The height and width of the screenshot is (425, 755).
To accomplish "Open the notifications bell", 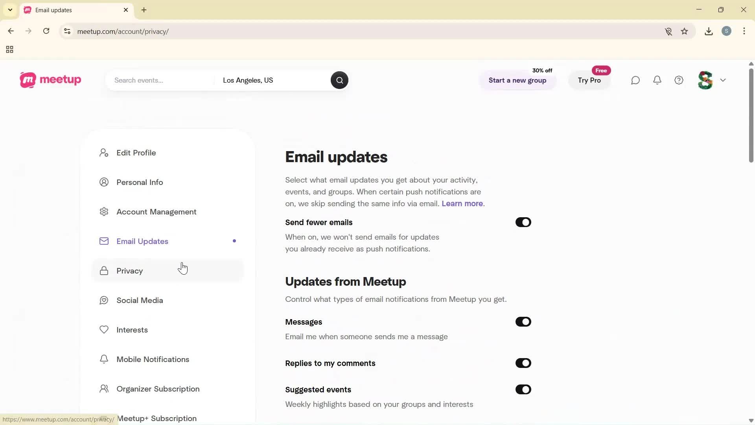I will 657,80.
